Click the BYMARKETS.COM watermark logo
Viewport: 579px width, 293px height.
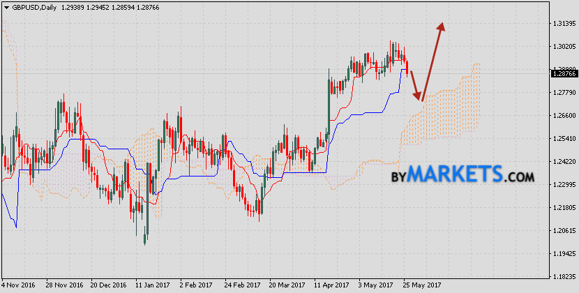click(x=462, y=172)
